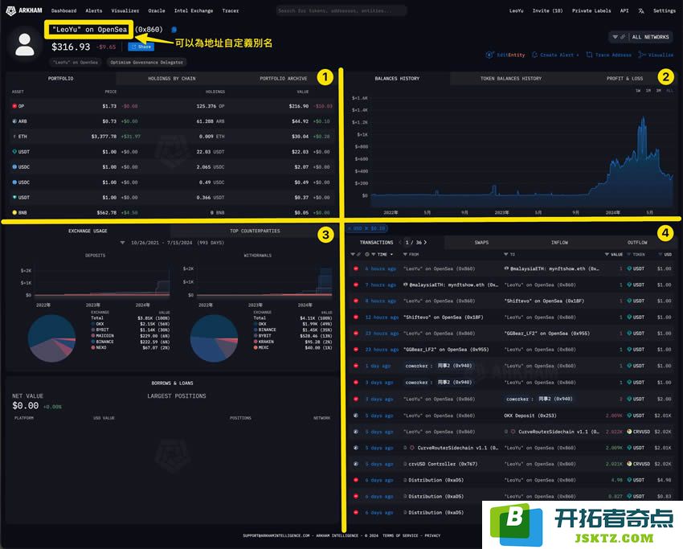Open the Dashboard menu item

pyautogui.click(x=63, y=11)
